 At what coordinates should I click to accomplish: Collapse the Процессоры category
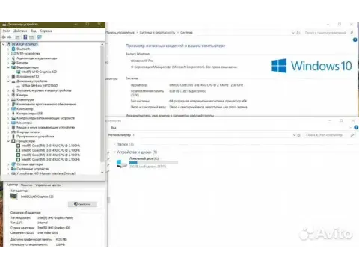(x=8, y=141)
